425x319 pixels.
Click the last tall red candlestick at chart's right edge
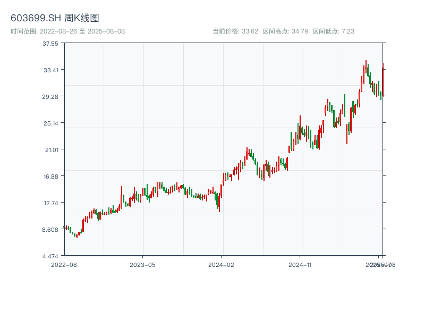coord(382,80)
